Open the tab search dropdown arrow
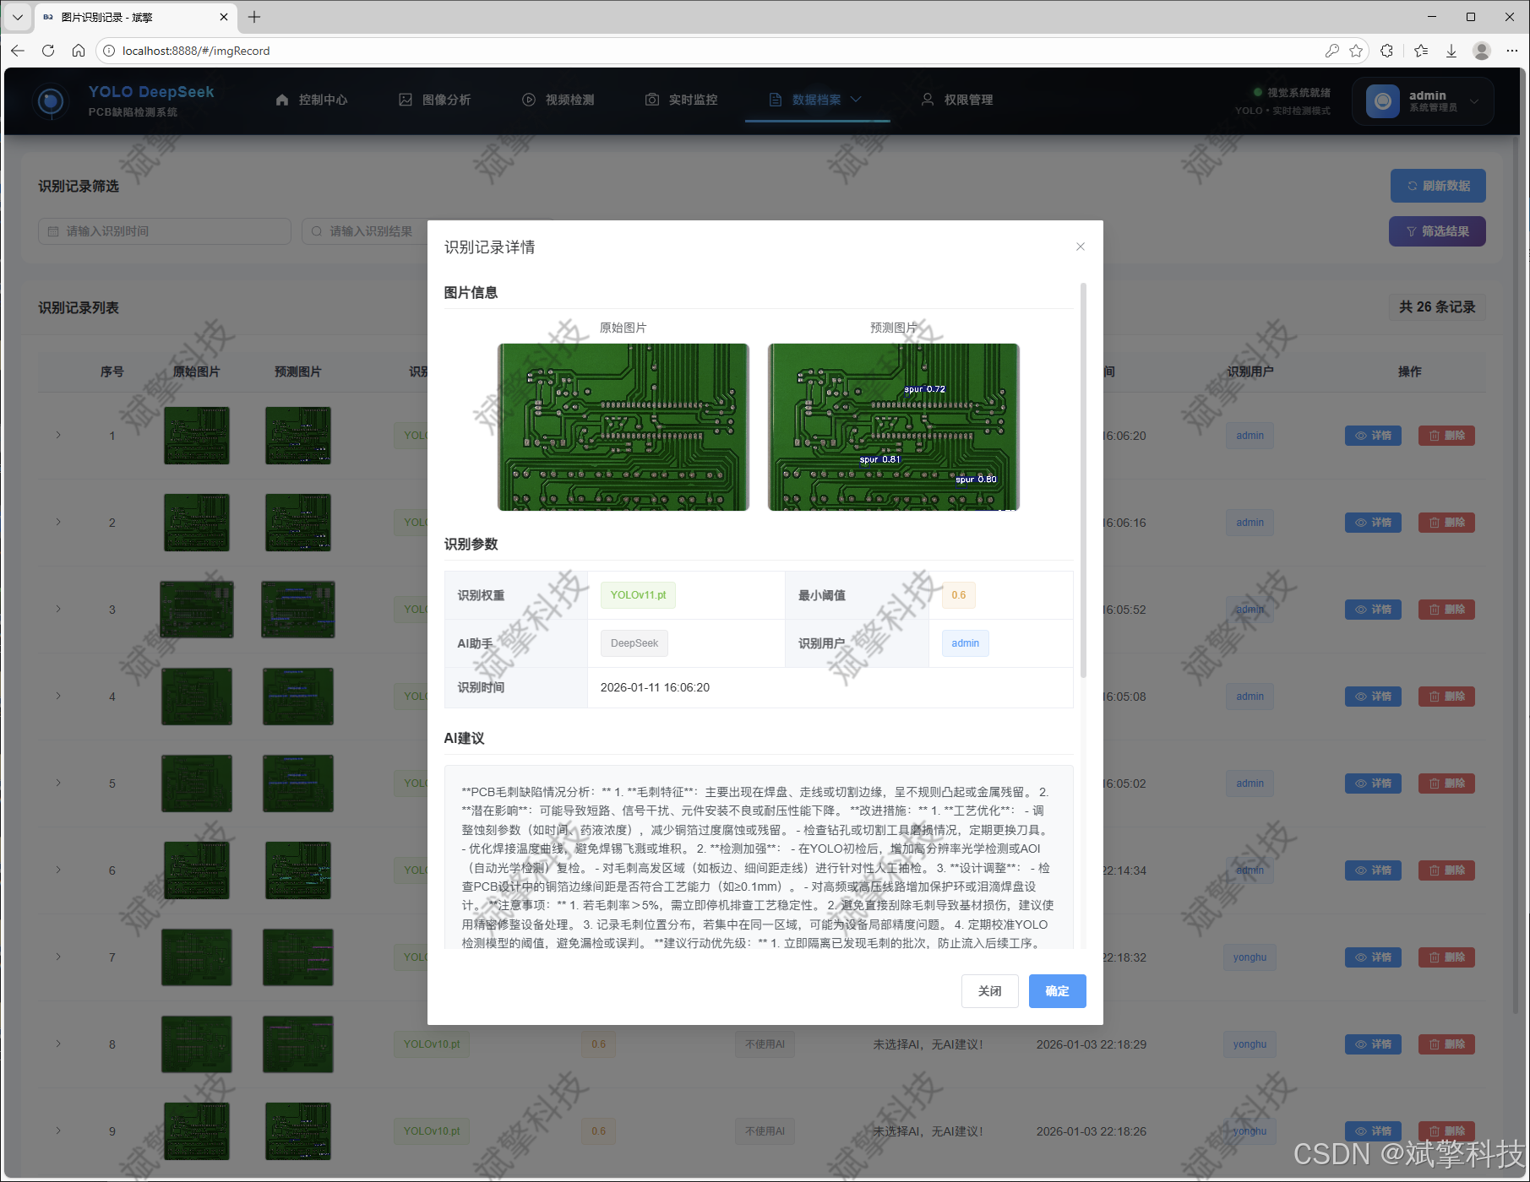 point(17,17)
